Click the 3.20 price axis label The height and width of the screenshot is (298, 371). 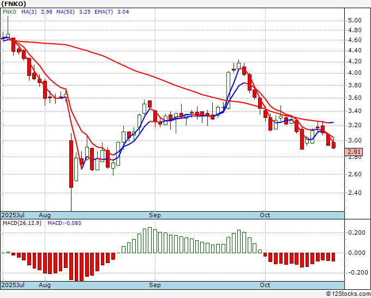355,125
